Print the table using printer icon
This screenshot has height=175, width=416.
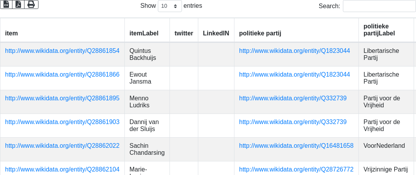(x=31, y=5)
